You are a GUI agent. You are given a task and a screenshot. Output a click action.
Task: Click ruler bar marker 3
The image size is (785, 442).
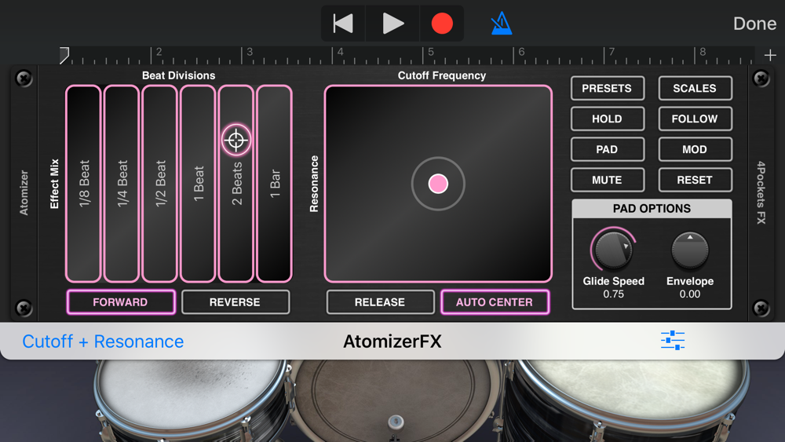pyautogui.click(x=249, y=52)
